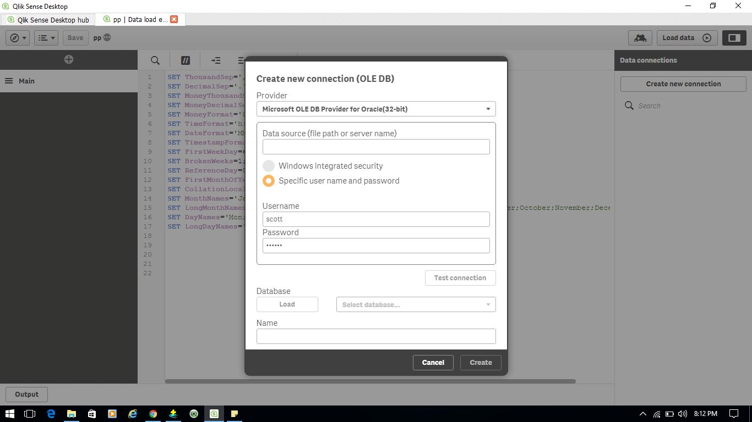Indent the script code
This screenshot has width=752, height=422.
(x=216, y=60)
